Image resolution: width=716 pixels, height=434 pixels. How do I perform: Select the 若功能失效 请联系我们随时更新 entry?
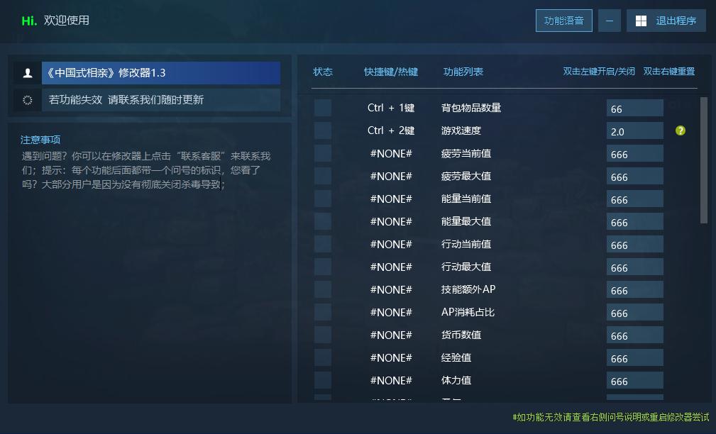coord(161,100)
